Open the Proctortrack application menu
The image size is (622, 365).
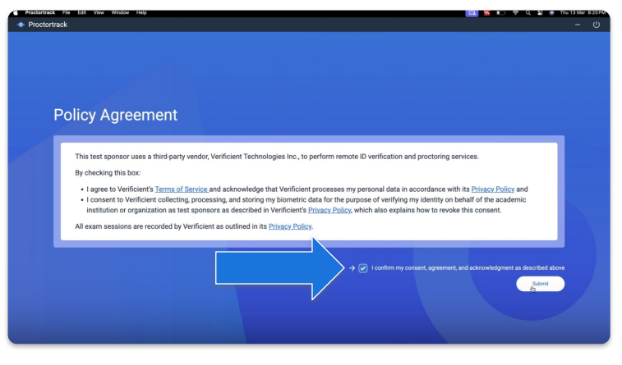40,12
